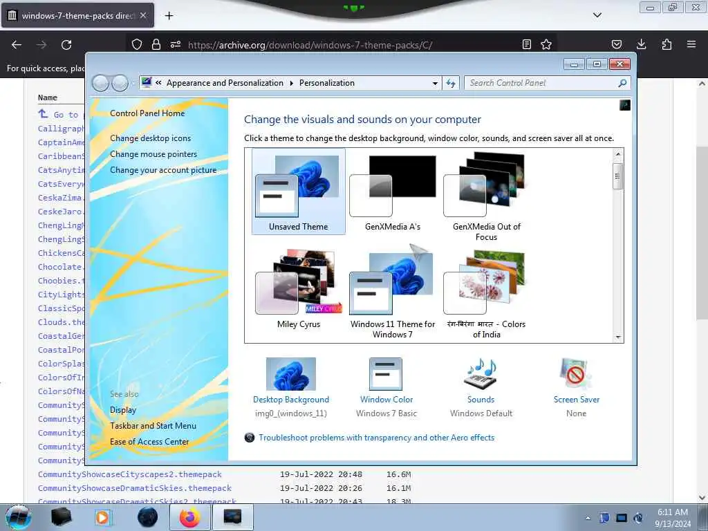Click the system tray flag notification icon

[604, 518]
